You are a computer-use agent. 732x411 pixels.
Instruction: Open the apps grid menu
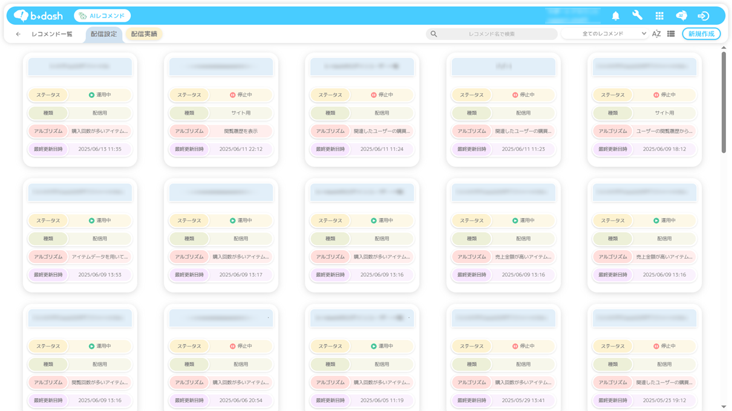tap(659, 16)
